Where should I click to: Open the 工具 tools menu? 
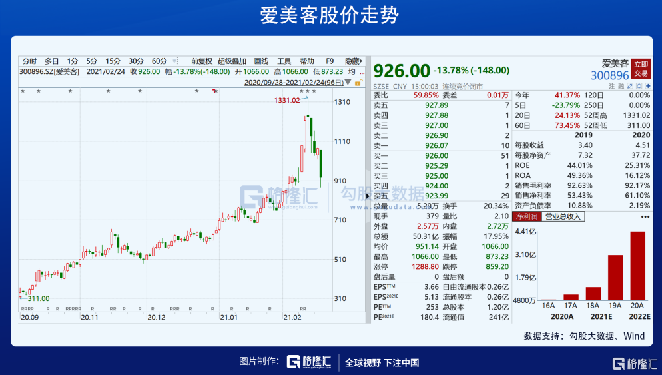[x=284, y=61]
